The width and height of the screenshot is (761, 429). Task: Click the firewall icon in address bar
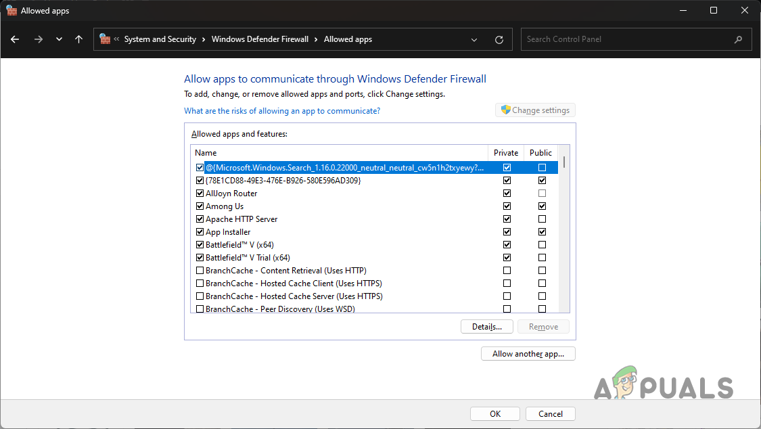click(x=105, y=39)
